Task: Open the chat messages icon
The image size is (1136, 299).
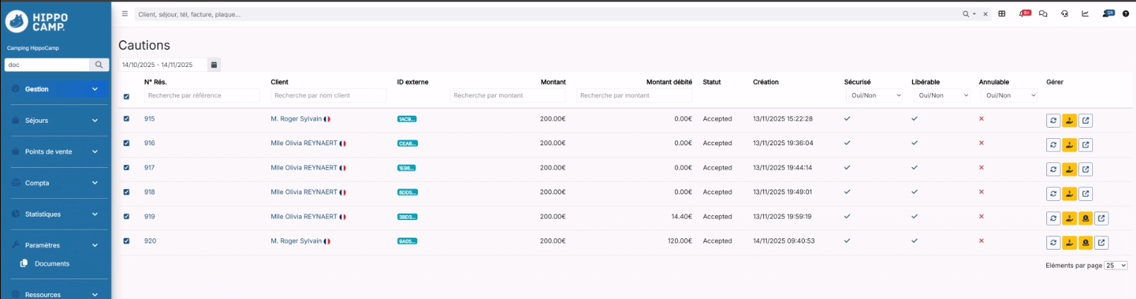Action: click(x=1043, y=13)
